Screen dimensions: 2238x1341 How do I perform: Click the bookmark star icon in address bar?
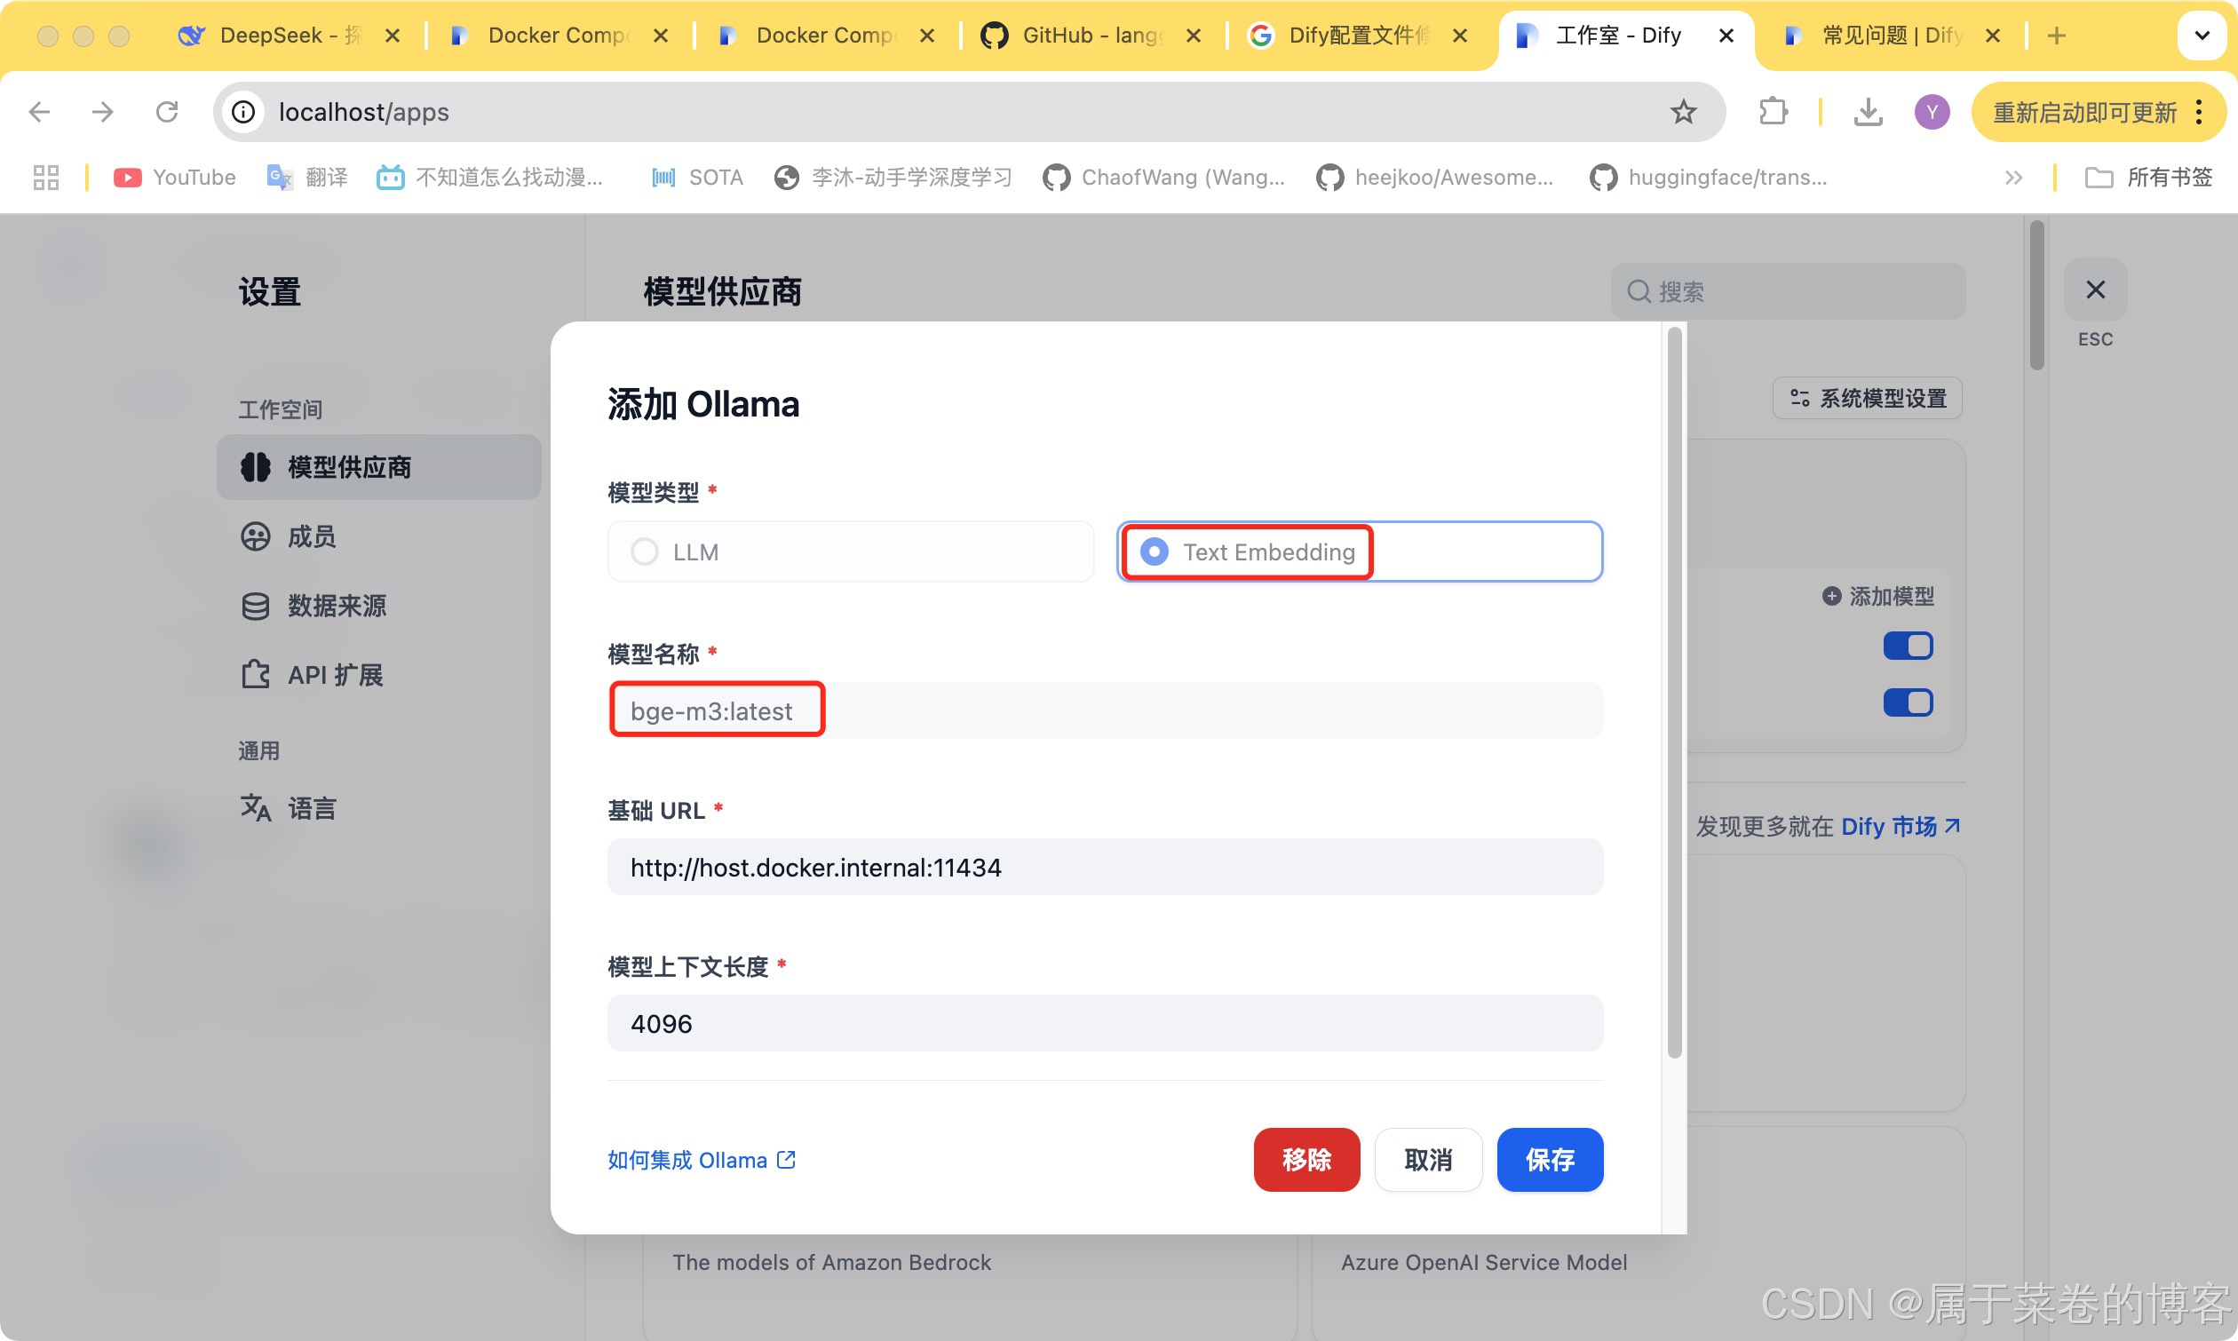(x=1682, y=112)
